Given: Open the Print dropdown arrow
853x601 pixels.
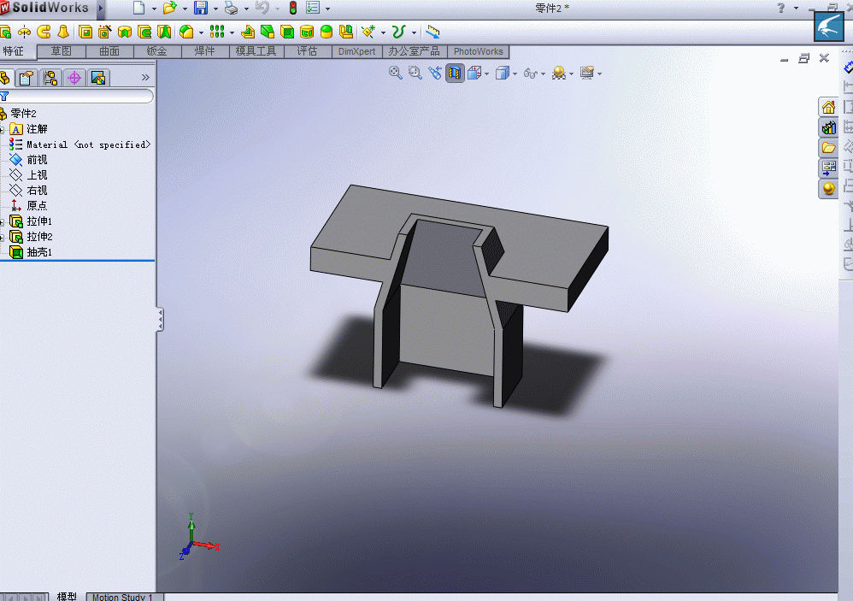Looking at the screenshot, I should pyautogui.click(x=246, y=9).
